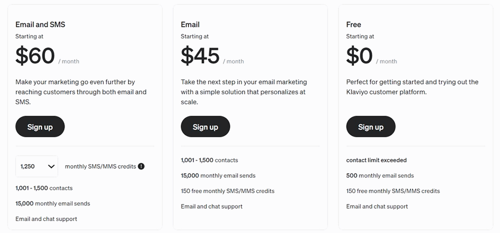This screenshot has height=233, width=500.
Task: Click the $0 per month price
Action: (359, 56)
